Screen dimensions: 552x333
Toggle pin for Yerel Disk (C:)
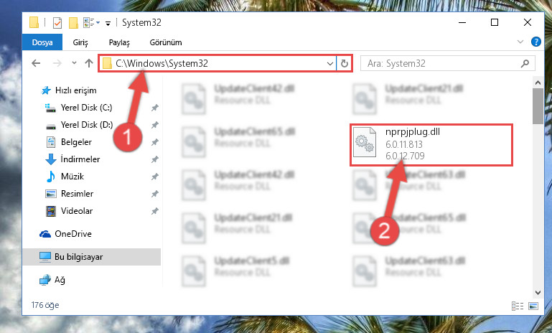tap(154, 108)
